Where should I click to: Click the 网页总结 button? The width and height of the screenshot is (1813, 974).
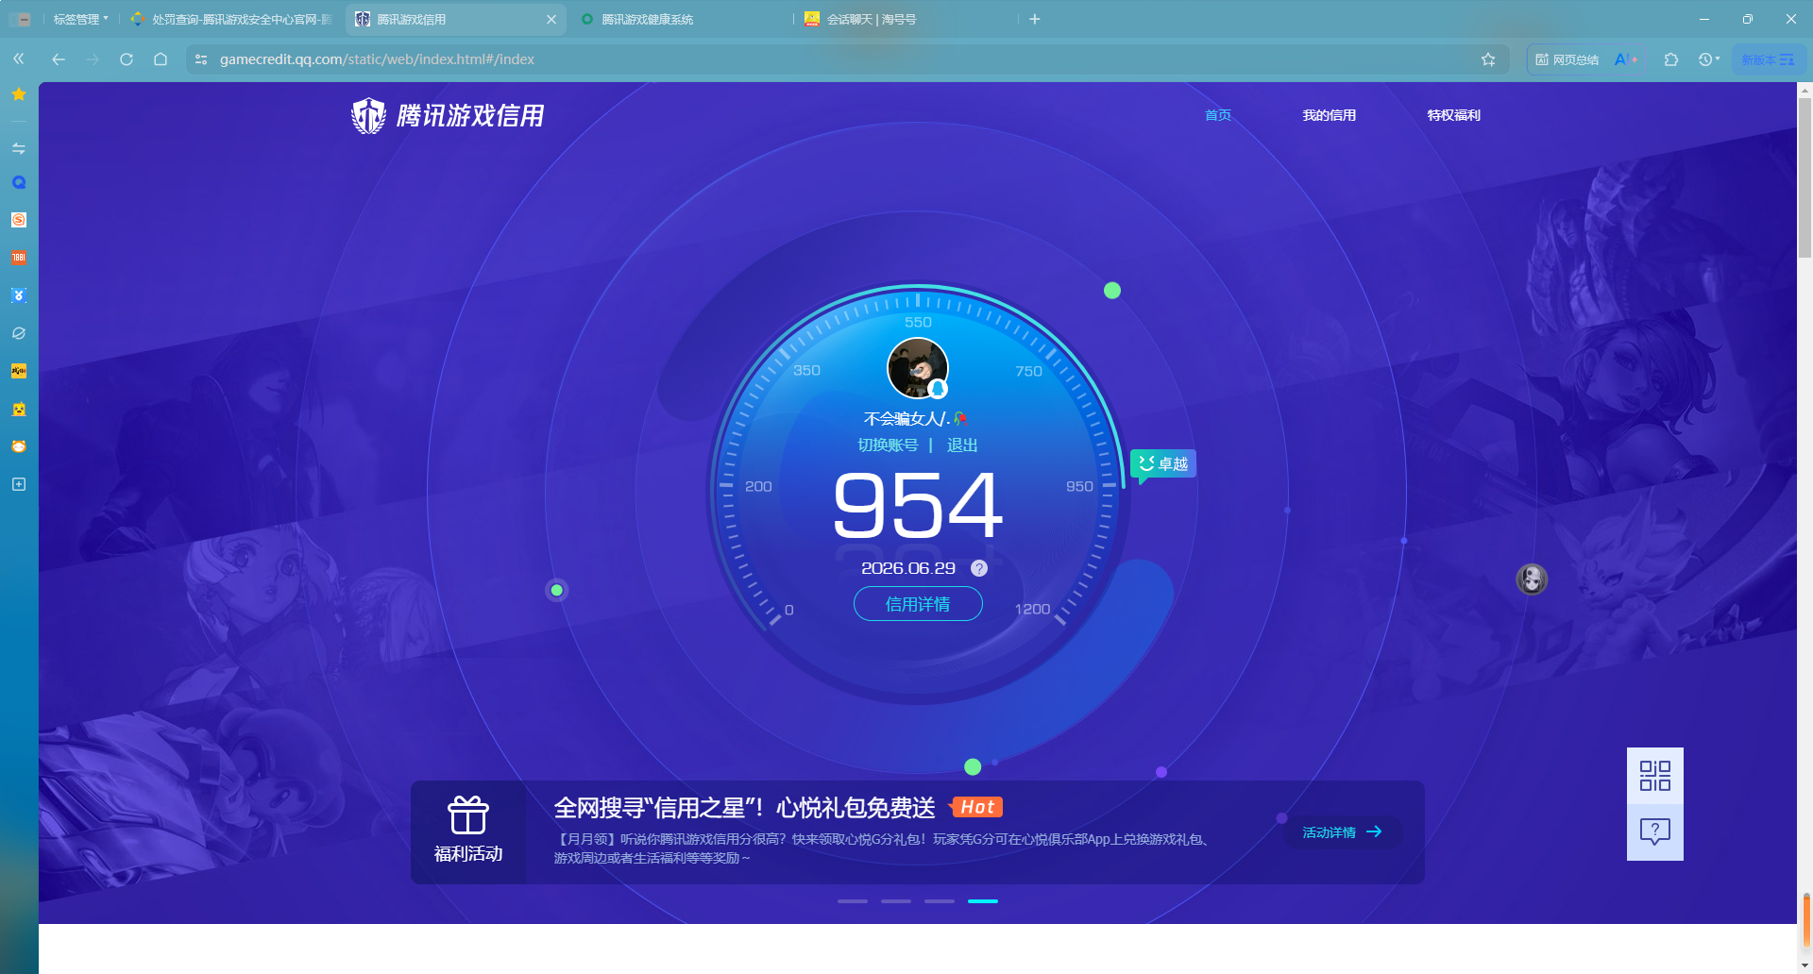click(1567, 59)
